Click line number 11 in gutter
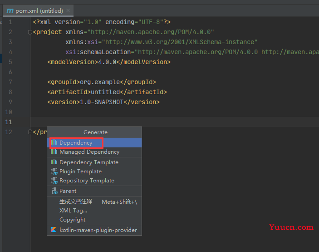Screen dimensions: 319x252 click(9, 122)
